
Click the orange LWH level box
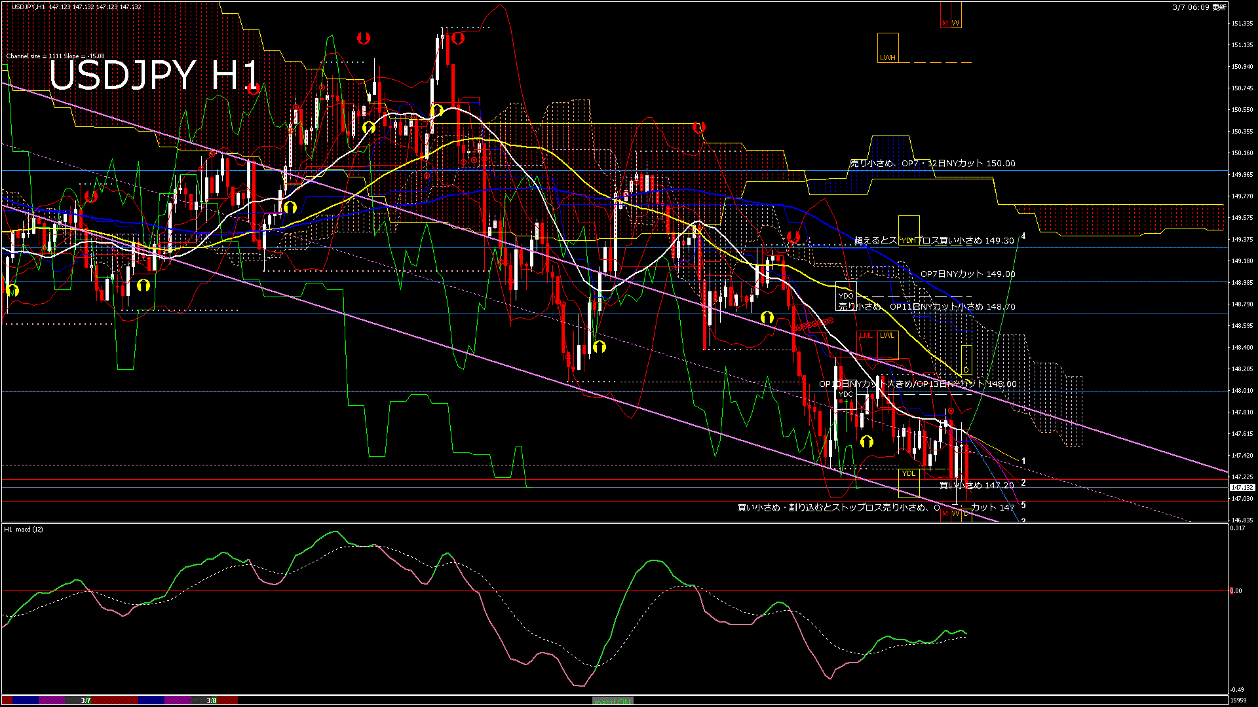coord(888,48)
